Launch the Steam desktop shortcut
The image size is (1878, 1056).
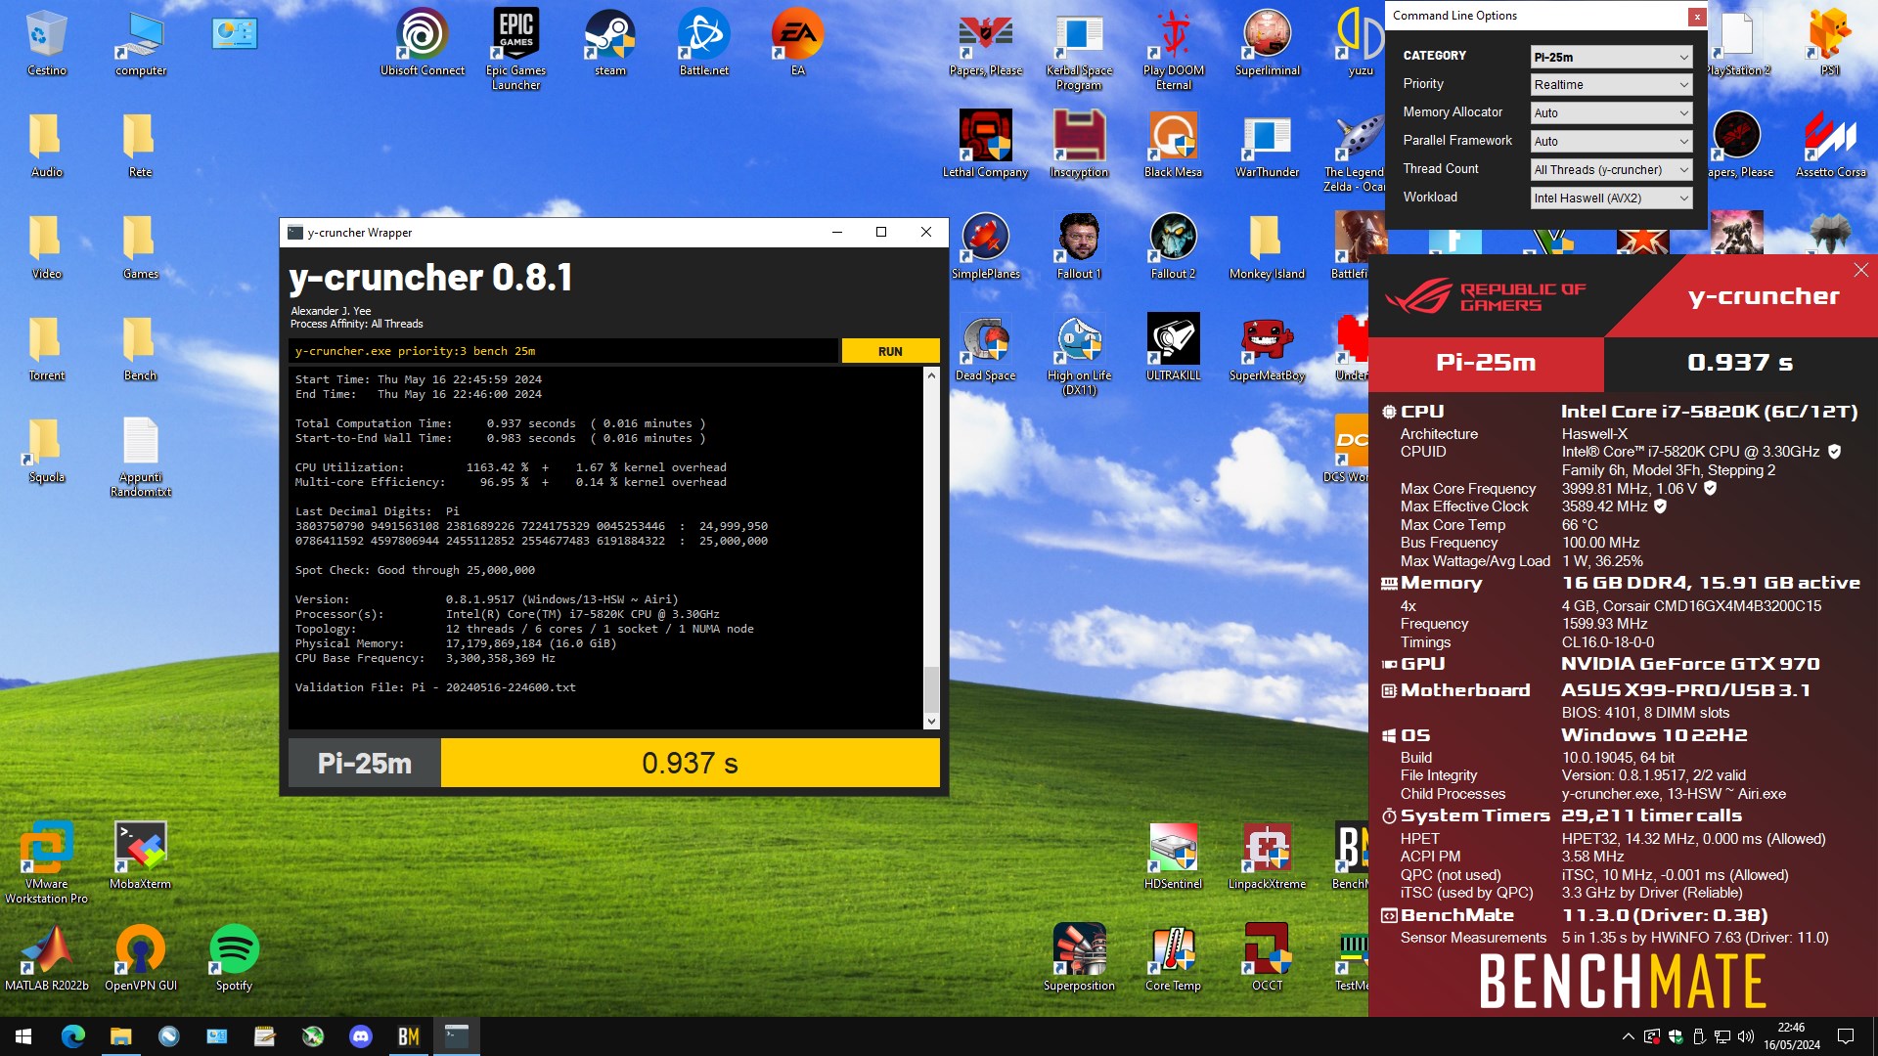click(x=609, y=43)
